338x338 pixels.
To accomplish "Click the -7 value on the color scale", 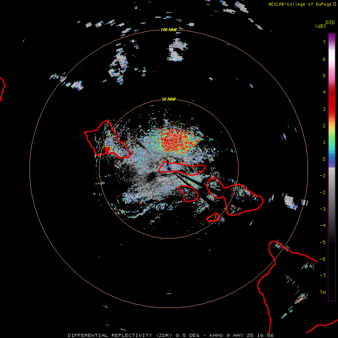I will tap(323, 276).
